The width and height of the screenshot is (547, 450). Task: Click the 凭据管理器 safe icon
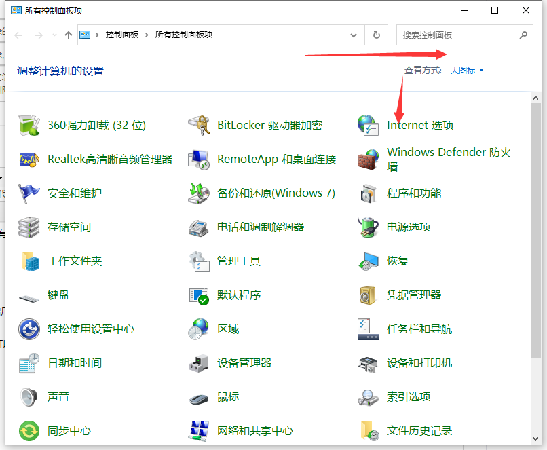click(x=368, y=295)
